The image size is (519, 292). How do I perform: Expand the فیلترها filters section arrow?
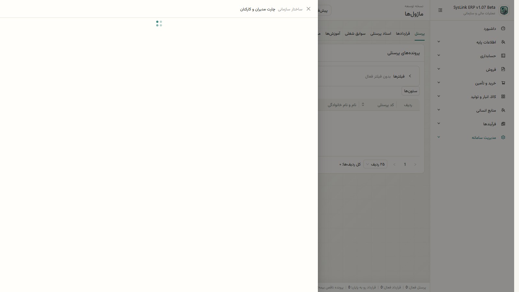[410, 76]
